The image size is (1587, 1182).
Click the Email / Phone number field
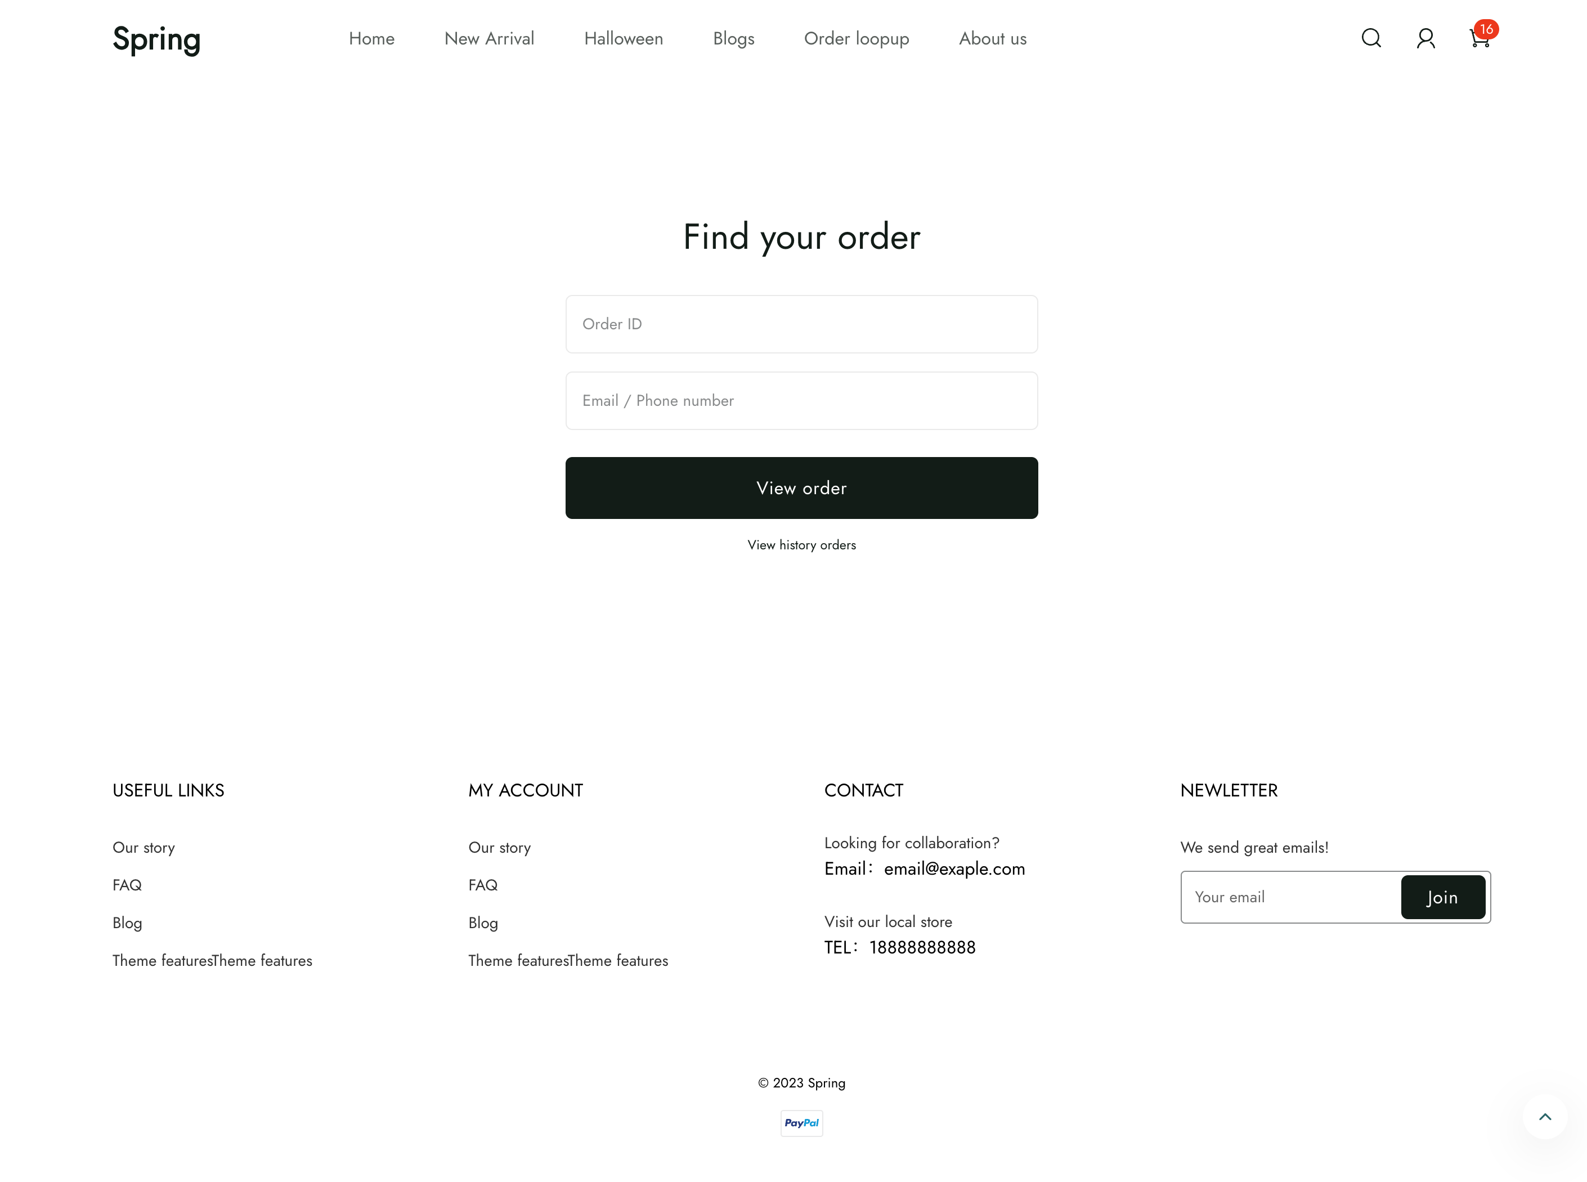coord(801,401)
